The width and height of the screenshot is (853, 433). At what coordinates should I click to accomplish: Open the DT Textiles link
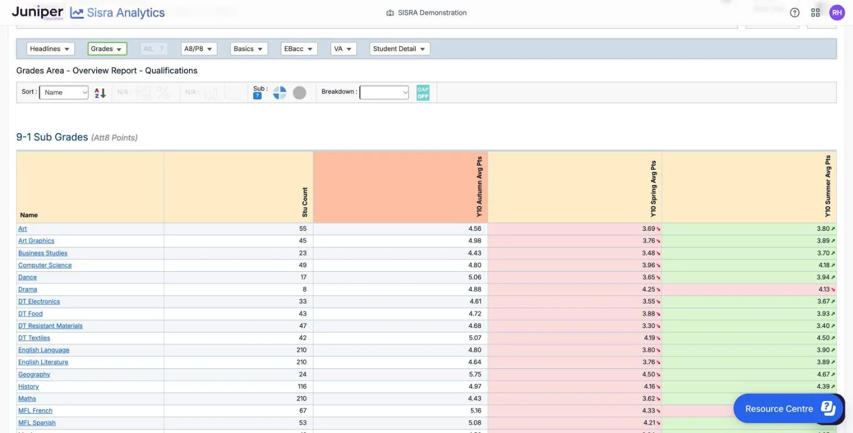tap(34, 338)
